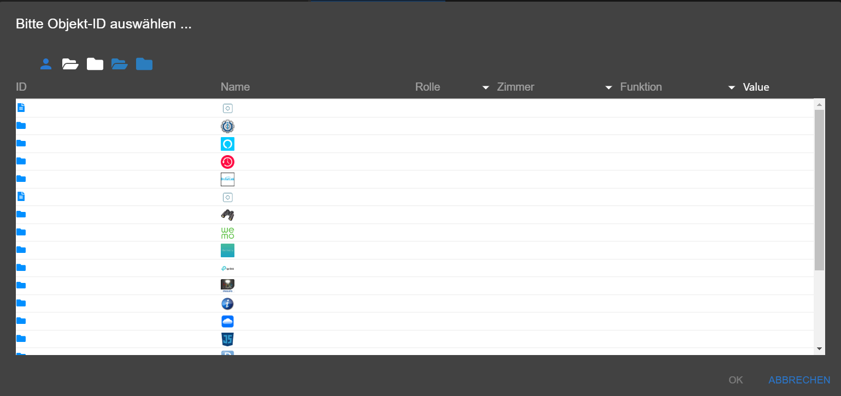841x396 pixels.
Task: Select the cyan Alexa ring icon
Action: 227,144
